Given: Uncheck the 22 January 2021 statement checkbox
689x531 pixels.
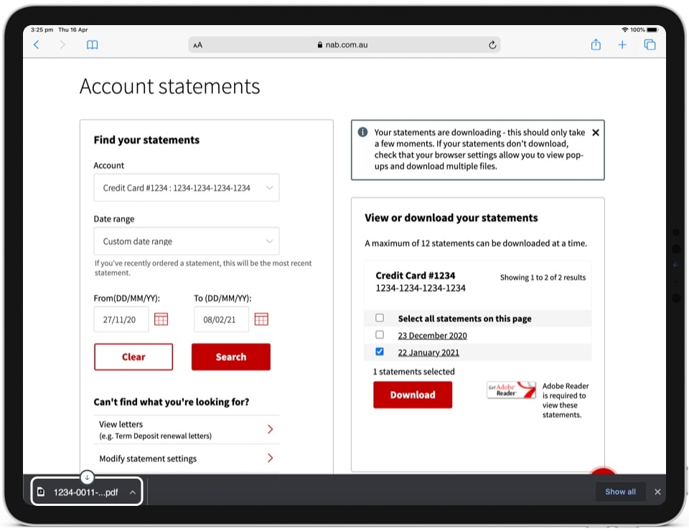Looking at the screenshot, I should click(380, 352).
